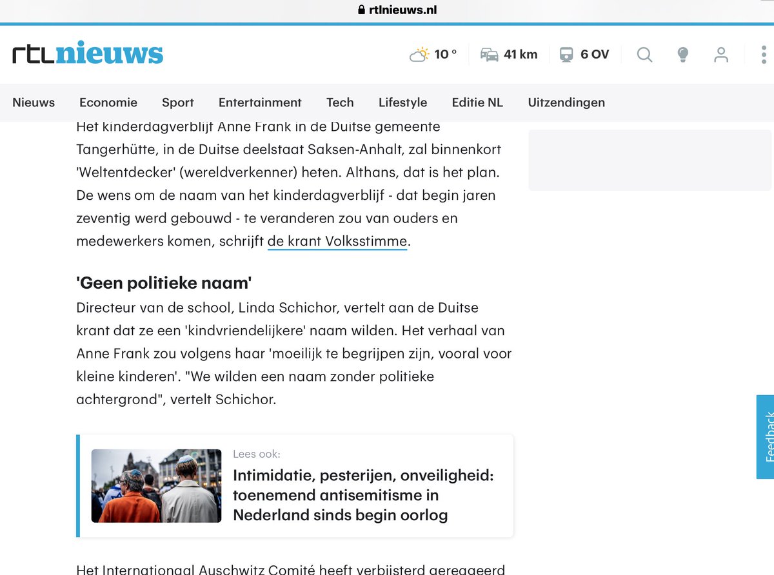Navigate to the Lifestyle section
The image size is (774, 575).
(x=402, y=102)
